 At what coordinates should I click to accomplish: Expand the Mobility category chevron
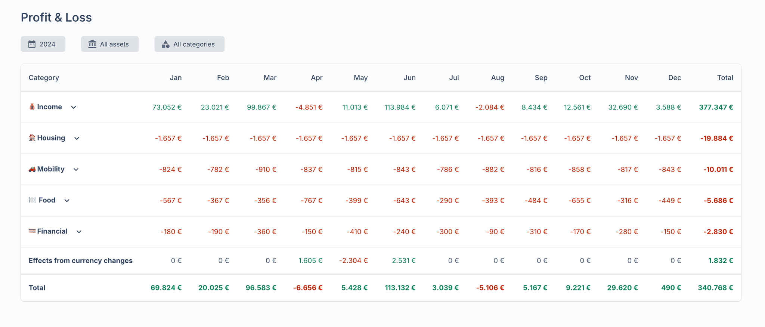coord(76,170)
